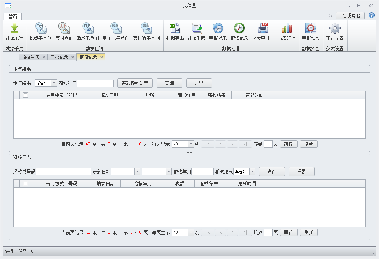Click 填发日期 header in 稽核日志 table

105,184
